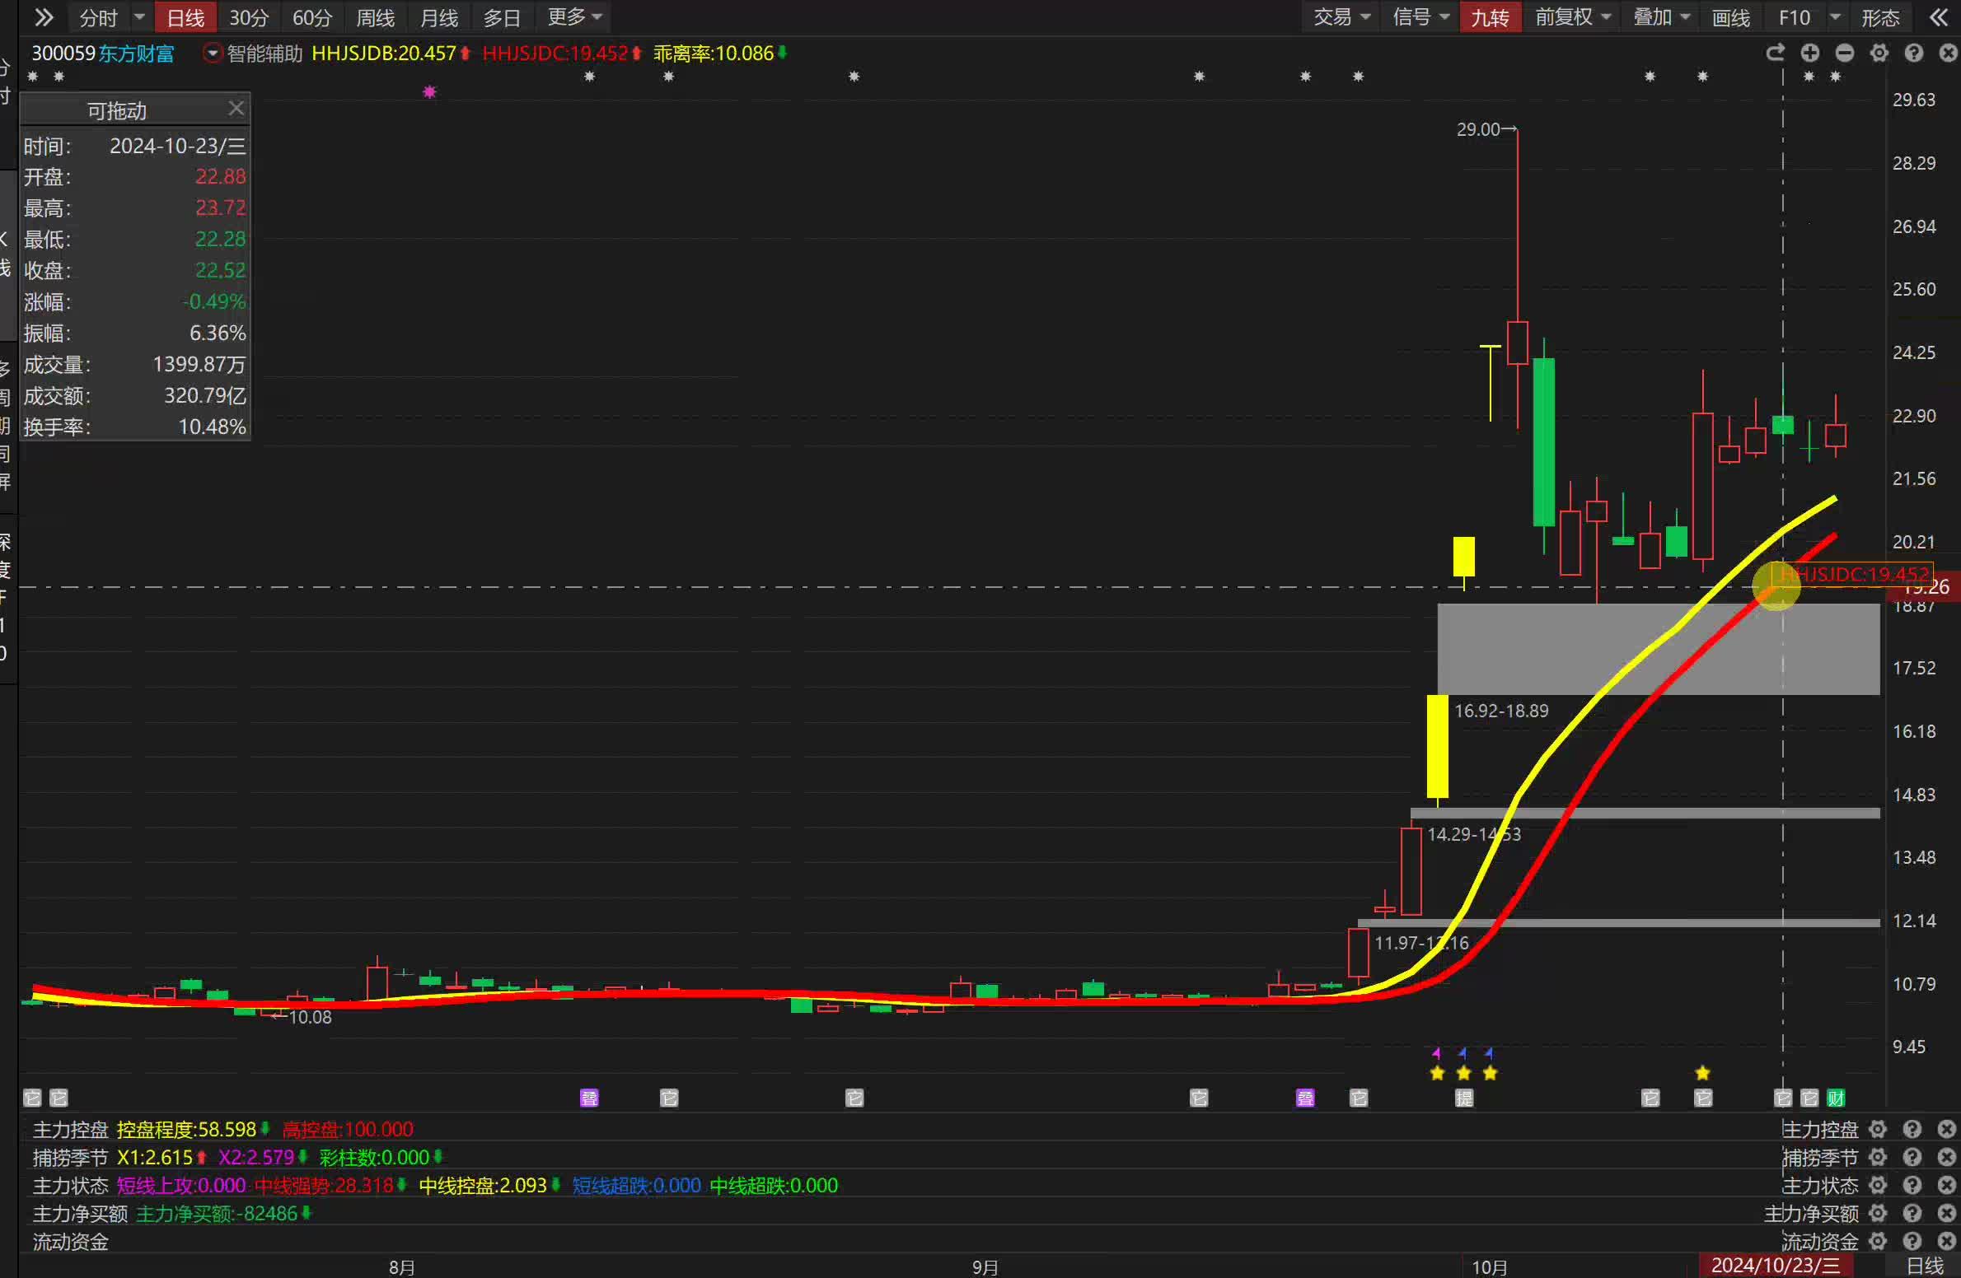Zoom in chart with plus icon

(x=1810, y=54)
